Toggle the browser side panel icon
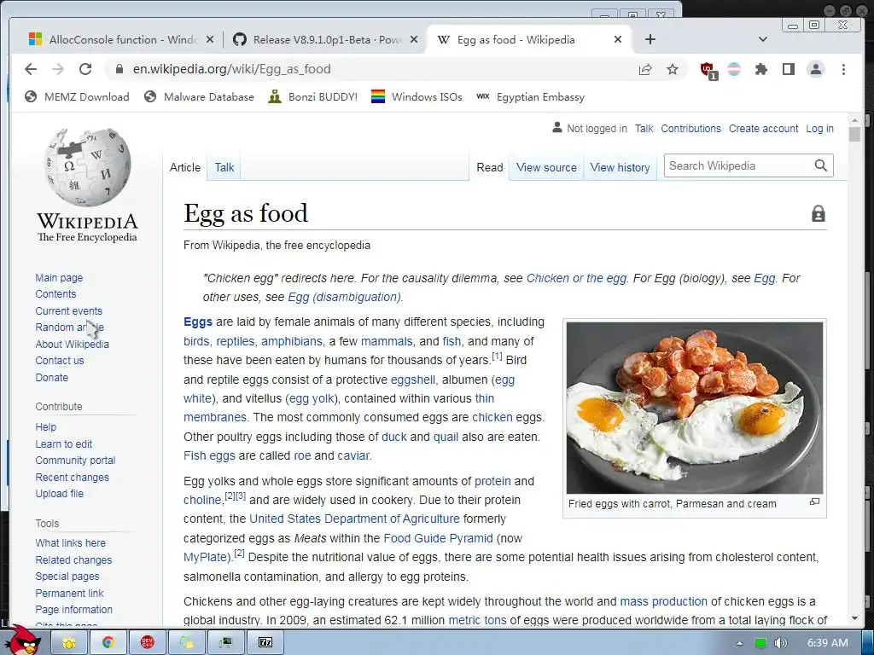 click(788, 69)
